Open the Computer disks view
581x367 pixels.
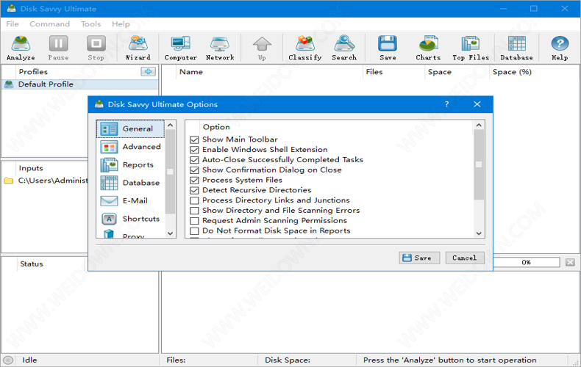(180, 48)
